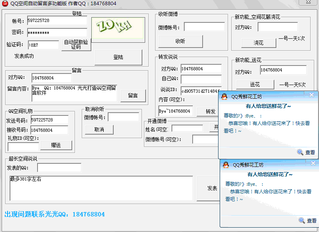This screenshot has height=232, width=319.
Task: Close the lower QQ秀鲜花工坊 popup
Action: [313, 163]
